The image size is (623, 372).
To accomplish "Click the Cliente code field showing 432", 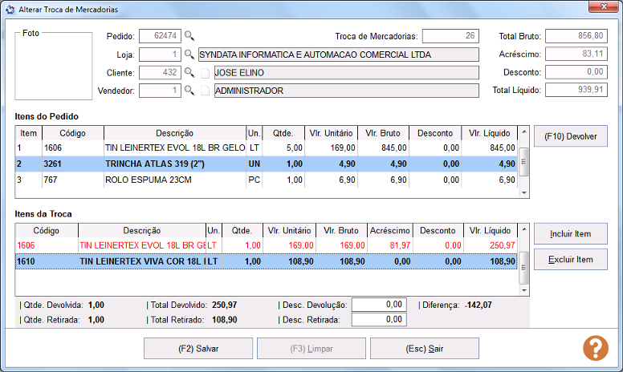I will click(160, 73).
